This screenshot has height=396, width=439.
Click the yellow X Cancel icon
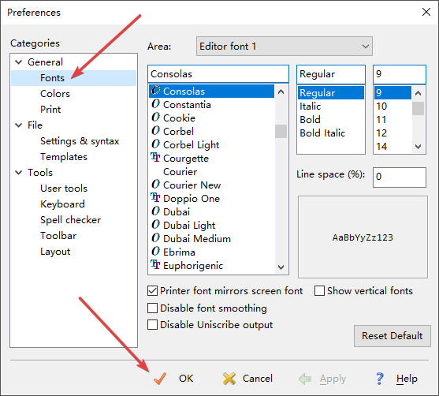(229, 379)
